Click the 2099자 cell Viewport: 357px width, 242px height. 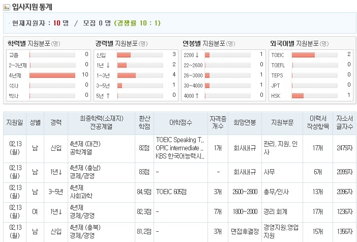point(344,172)
